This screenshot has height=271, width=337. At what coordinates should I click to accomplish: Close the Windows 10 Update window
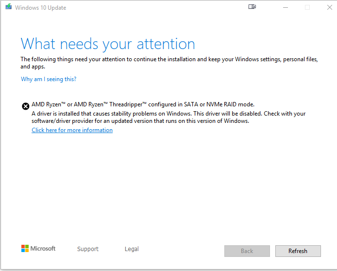pos(330,7)
